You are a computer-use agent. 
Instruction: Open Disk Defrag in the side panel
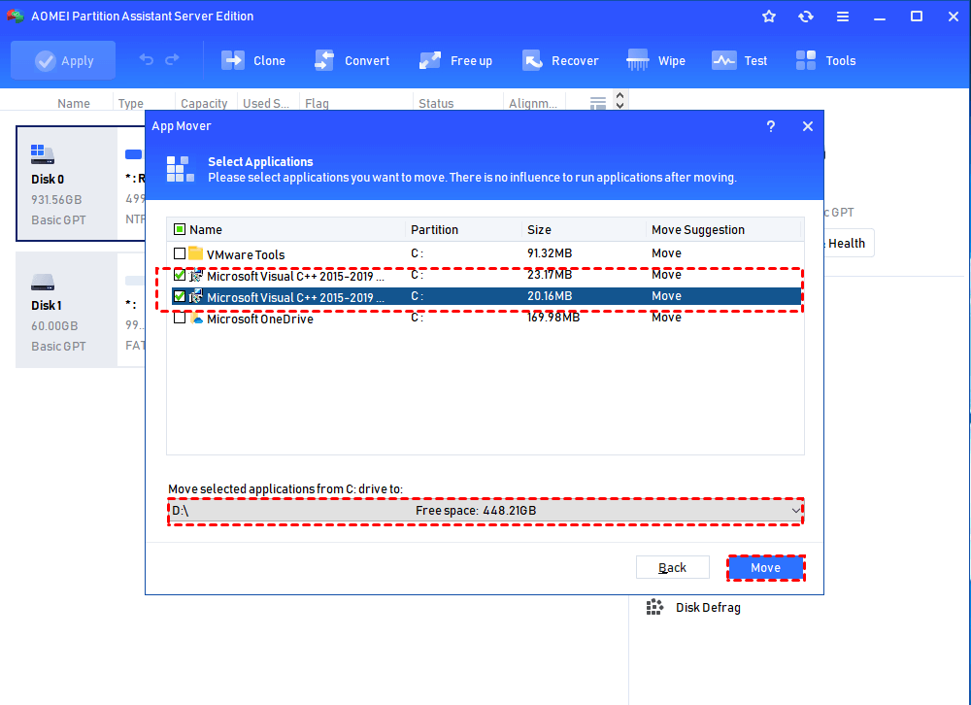click(x=693, y=608)
